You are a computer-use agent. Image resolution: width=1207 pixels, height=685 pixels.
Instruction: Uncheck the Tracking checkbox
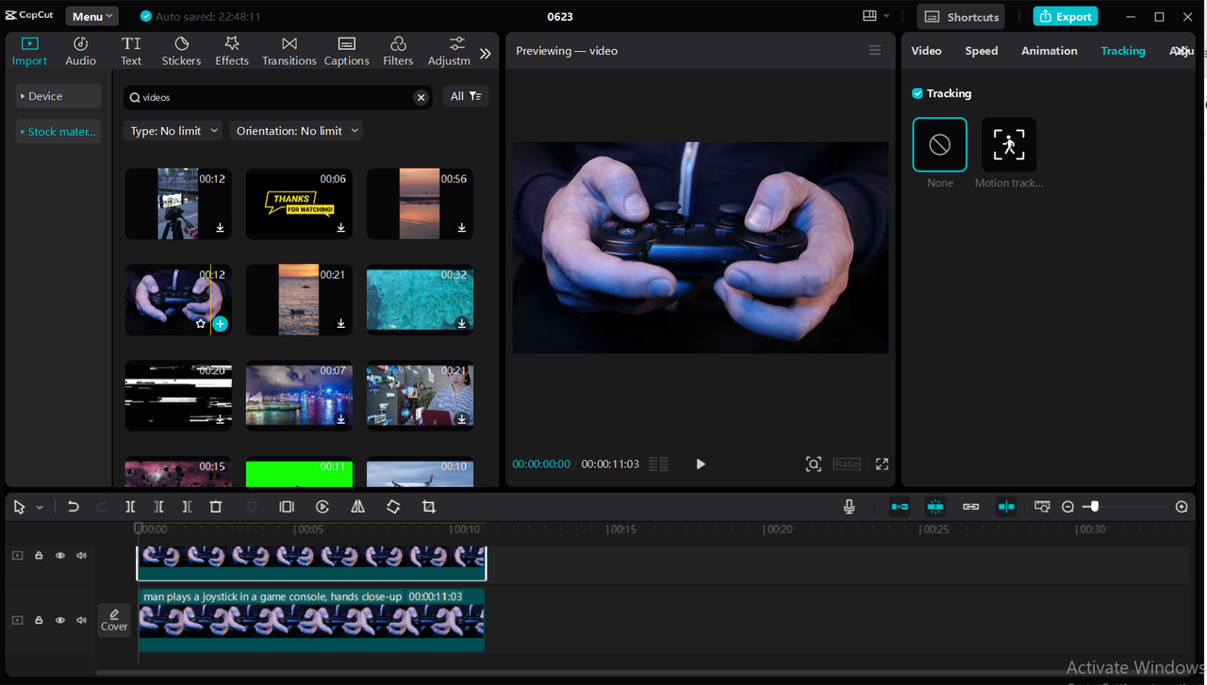[x=917, y=93]
